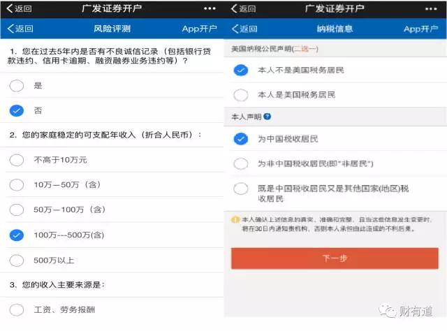Choose income option 不高于10万元

(17, 159)
